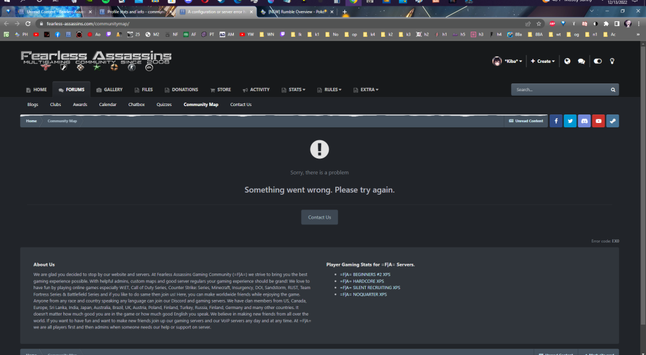Viewport: 646px width, 355px height.
Task: Open ACTIVITY nav item
Action: point(256,89)
